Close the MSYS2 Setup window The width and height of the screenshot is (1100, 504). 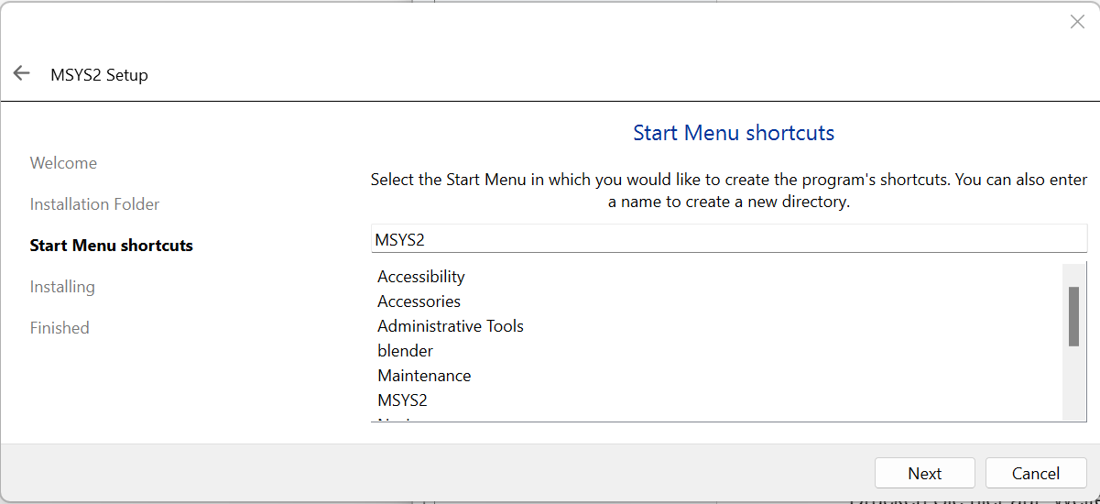click(x=1077, y=22)
